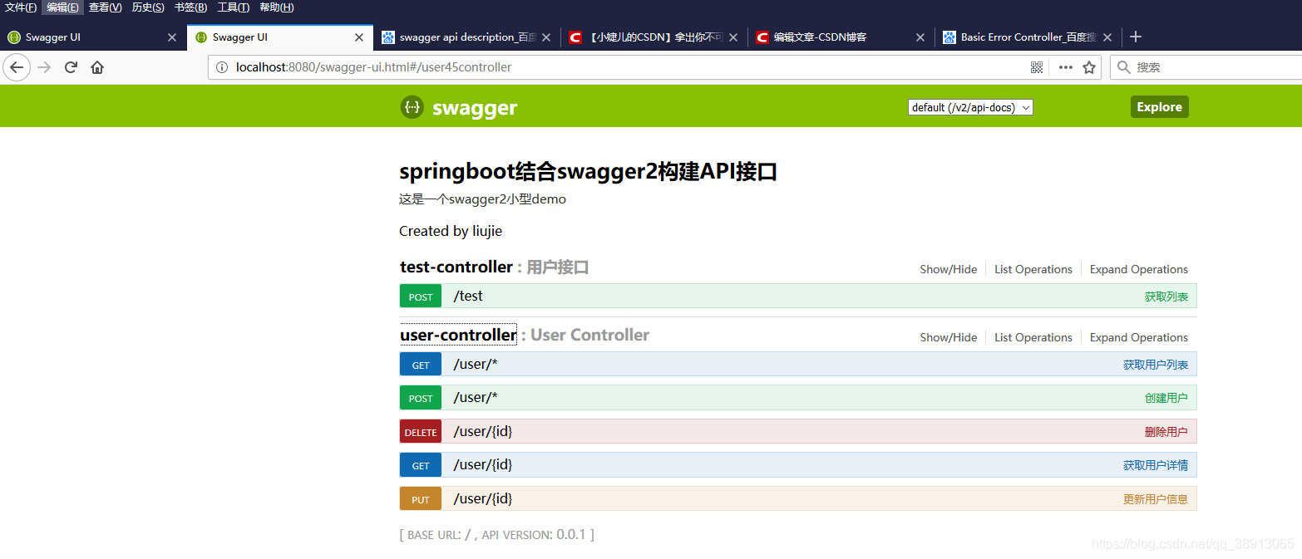Close the 小婕儿的CSDN tab
The image size is (1302, 559).
[x=733, y=37]
